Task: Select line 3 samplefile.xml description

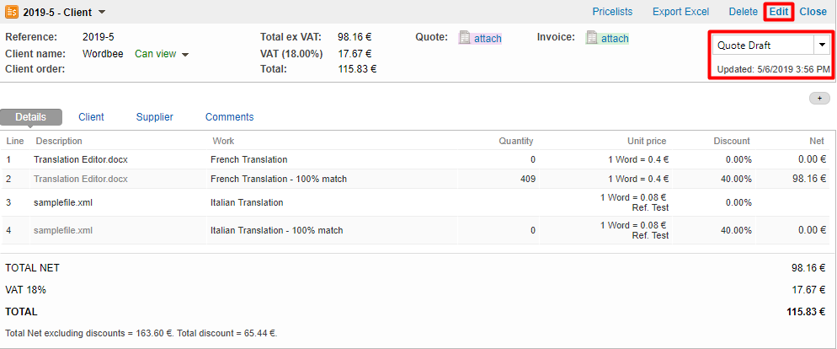Action: (x=63, y=202)
